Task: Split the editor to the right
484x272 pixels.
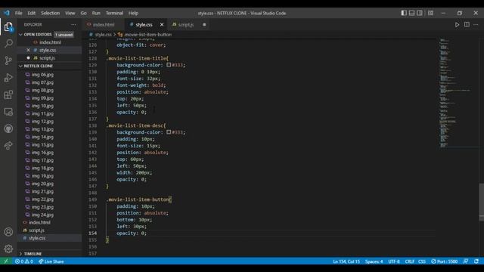Action: tap(467, 25)
